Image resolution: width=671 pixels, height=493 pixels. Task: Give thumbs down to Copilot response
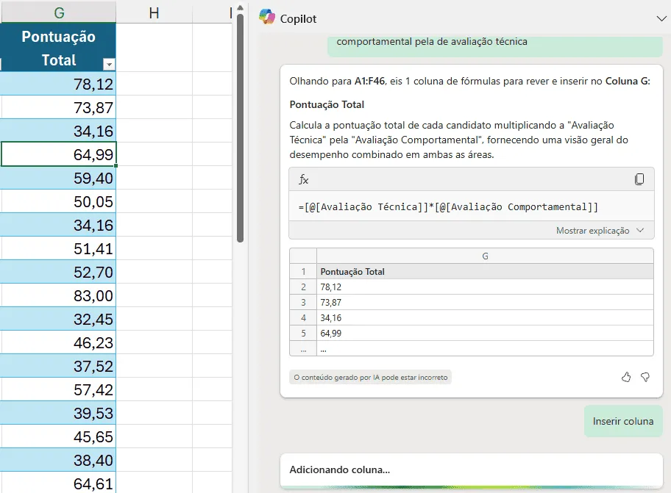[x=645, y=377]
